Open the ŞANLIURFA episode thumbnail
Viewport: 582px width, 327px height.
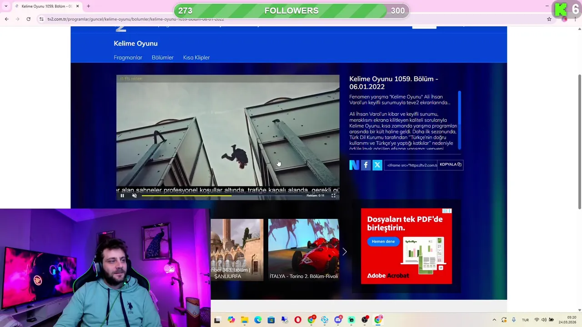pyautogui.click(x=237, y=249)
